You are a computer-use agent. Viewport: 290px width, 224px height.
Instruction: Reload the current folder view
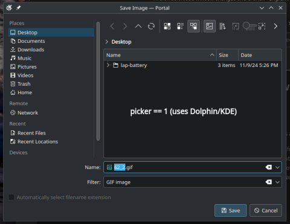click(151, 26)
